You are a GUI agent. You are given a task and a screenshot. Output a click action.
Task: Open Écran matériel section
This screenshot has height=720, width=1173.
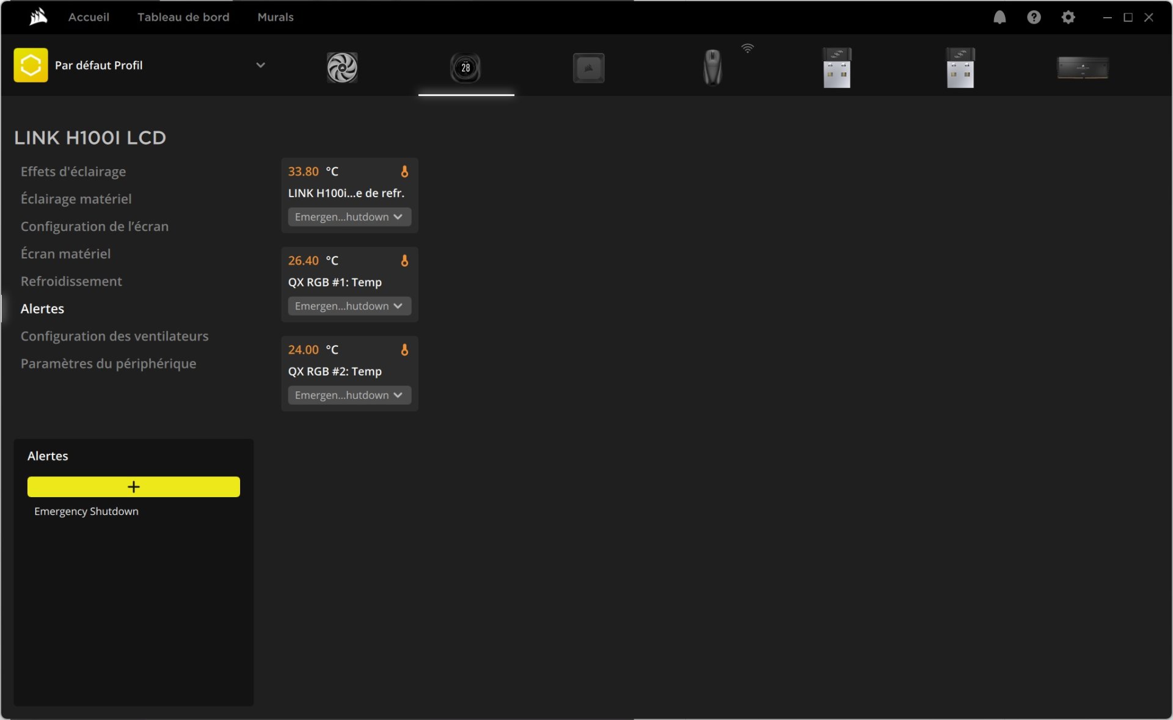click(65, 254)
